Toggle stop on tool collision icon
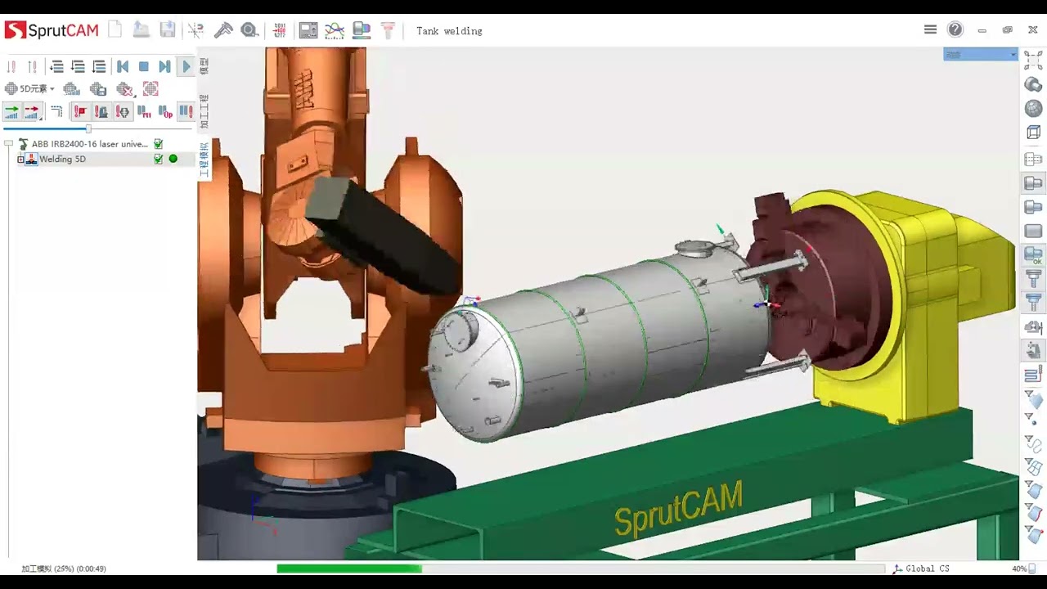This screenshot has width=1047, height=589. (123, 111)
